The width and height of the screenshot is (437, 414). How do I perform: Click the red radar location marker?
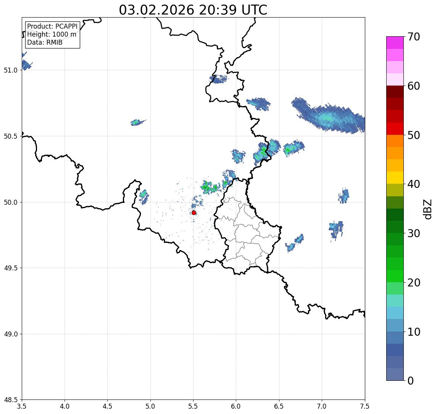tap(194, 213)
